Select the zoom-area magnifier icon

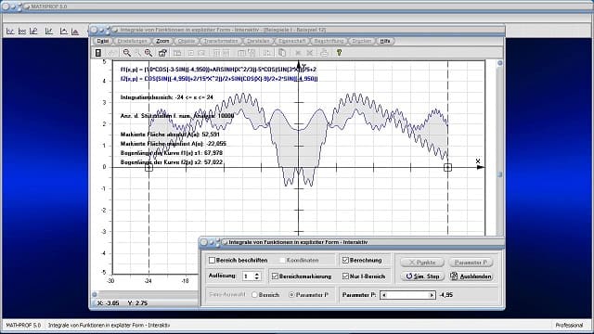coord(148,53)
